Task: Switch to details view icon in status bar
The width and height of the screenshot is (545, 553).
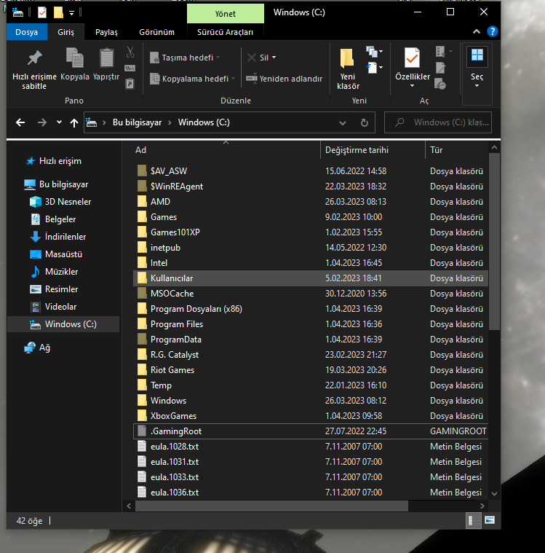Action: [x=473, y=520]
